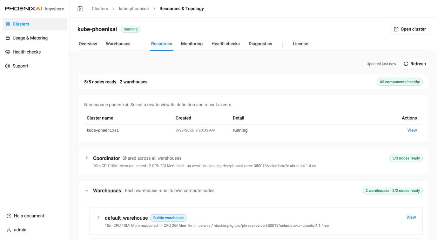The image size is (437, 240).
Task: Switch to the Warehouses tab
Action: click(118, 44)
